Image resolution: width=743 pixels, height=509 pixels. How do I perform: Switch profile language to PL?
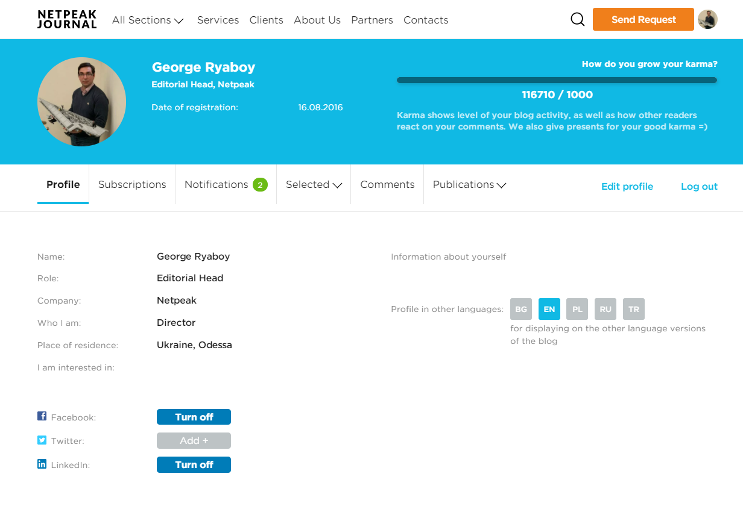pyautogui.click(x=577, y=309)
